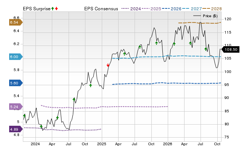Screen dimensions: 244x146
Task: Click the 6.00 light blue value tag
Action: [x=16, y=57]
